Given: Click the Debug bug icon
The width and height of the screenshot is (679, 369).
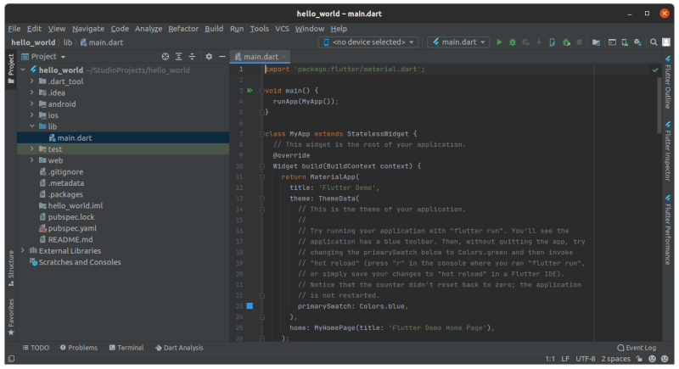Looking at the screenshot, I should pyautogui.click(x=513, y=42).
